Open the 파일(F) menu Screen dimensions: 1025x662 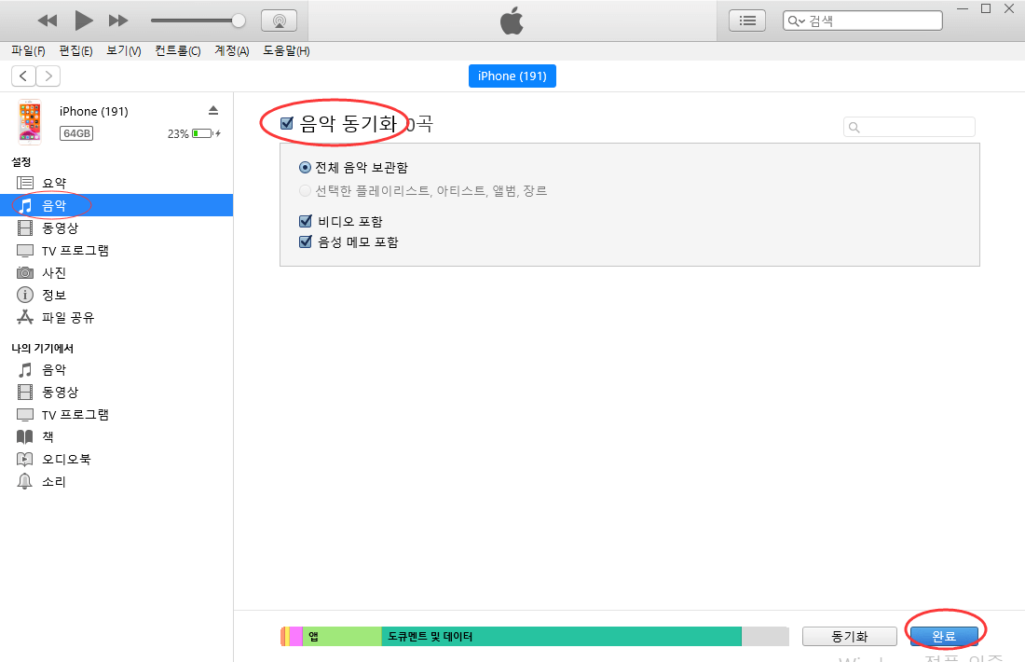(x=26, y=50)
